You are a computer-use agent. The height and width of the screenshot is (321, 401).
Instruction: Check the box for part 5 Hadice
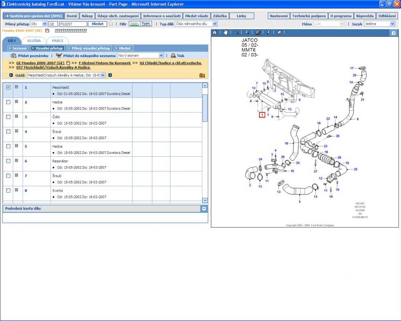point(8,146)
